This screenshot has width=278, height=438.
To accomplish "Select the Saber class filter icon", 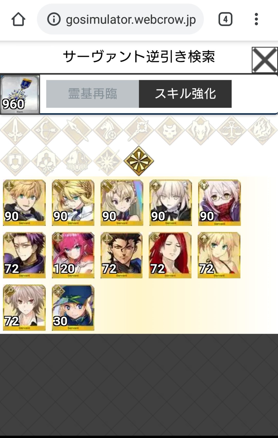I will (15, 130).
